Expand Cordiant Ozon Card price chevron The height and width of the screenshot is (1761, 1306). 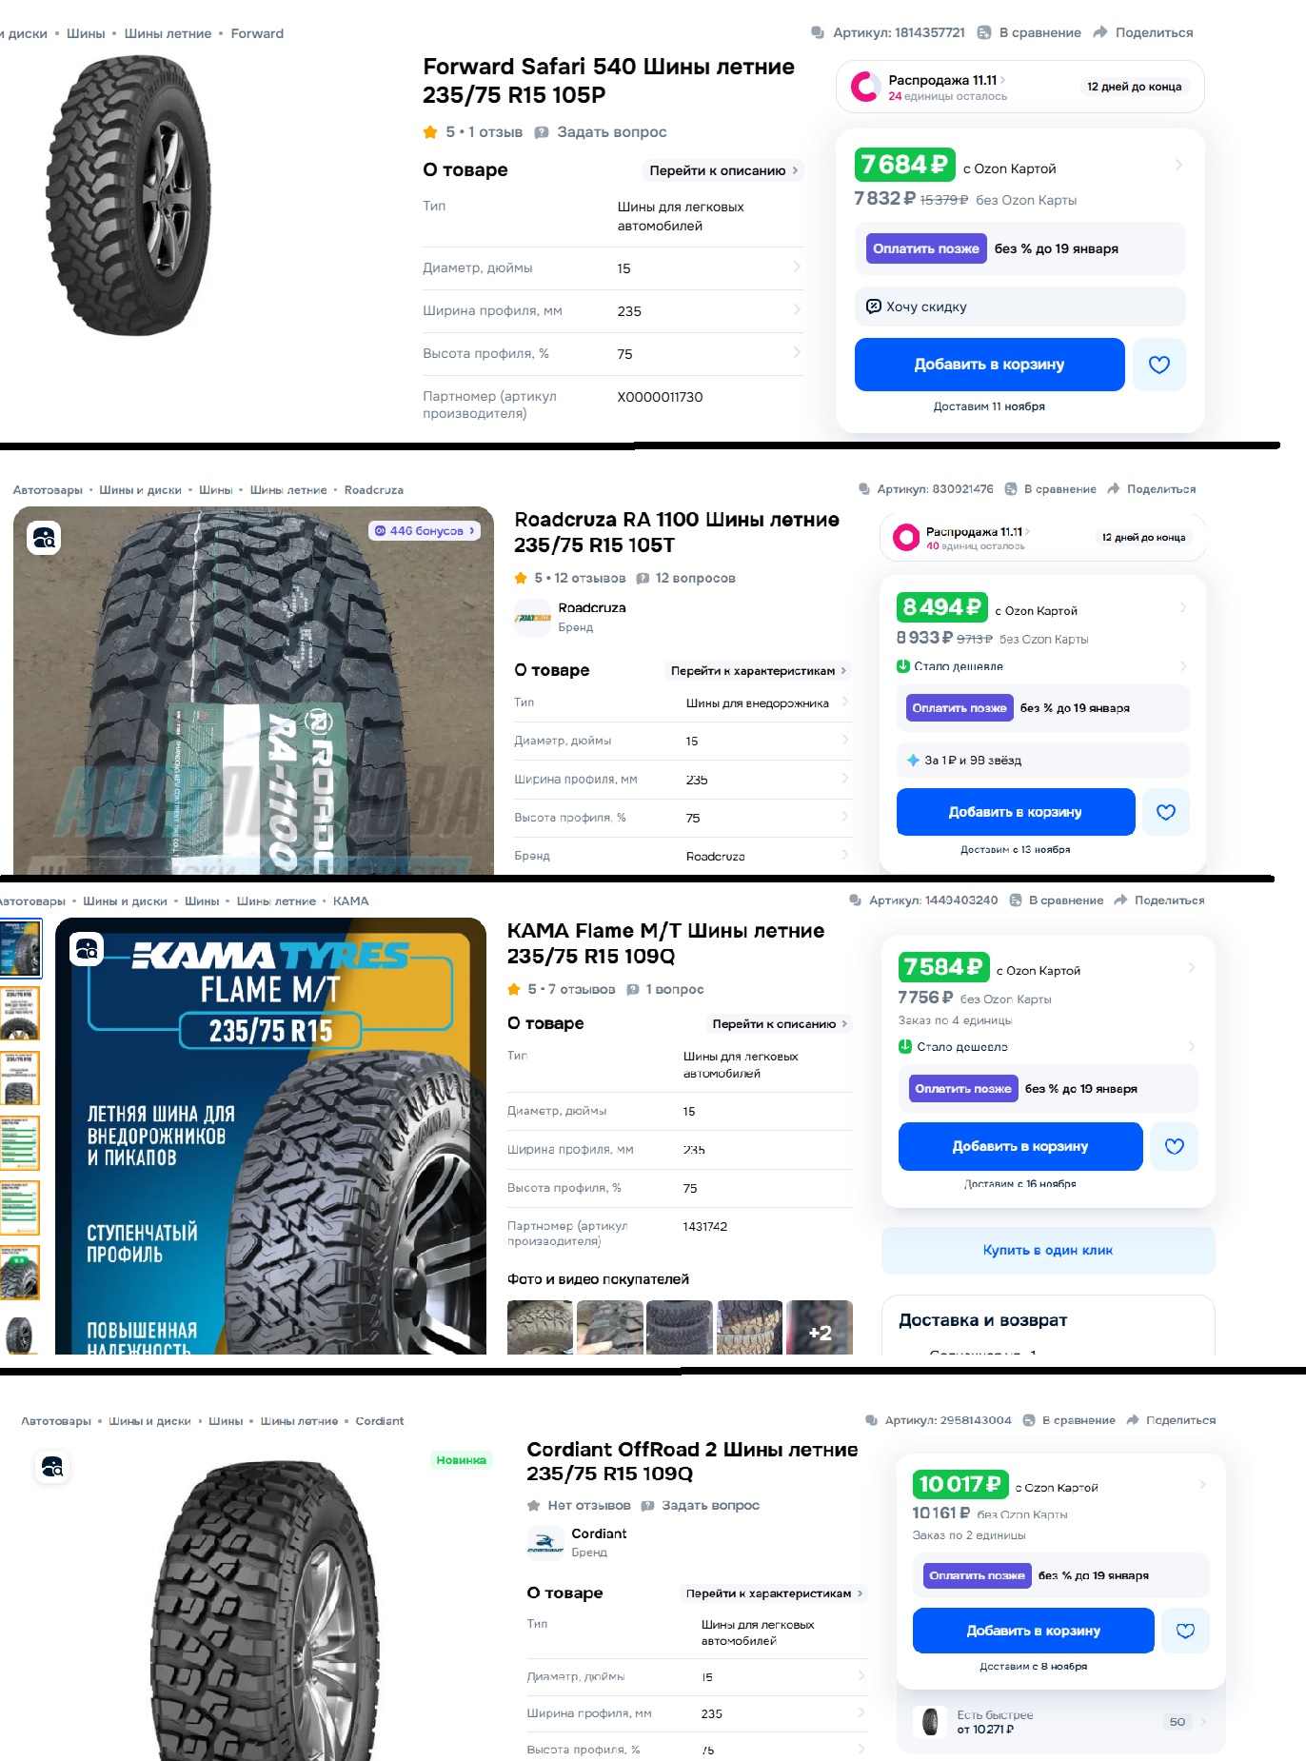click(x=1202, y=1484)
